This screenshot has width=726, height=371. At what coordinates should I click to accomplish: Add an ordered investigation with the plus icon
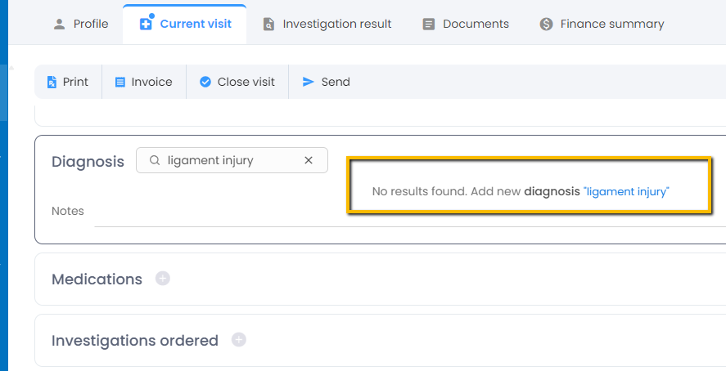coord(239,340)
